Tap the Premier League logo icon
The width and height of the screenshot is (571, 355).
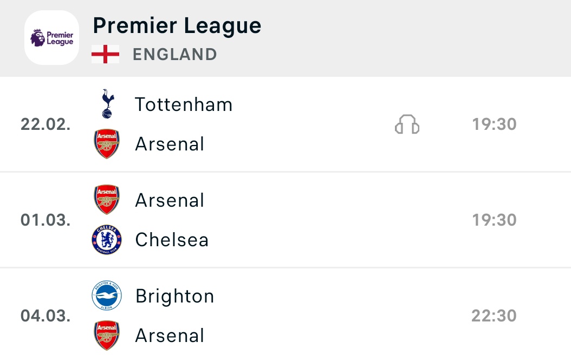[52, 38]
